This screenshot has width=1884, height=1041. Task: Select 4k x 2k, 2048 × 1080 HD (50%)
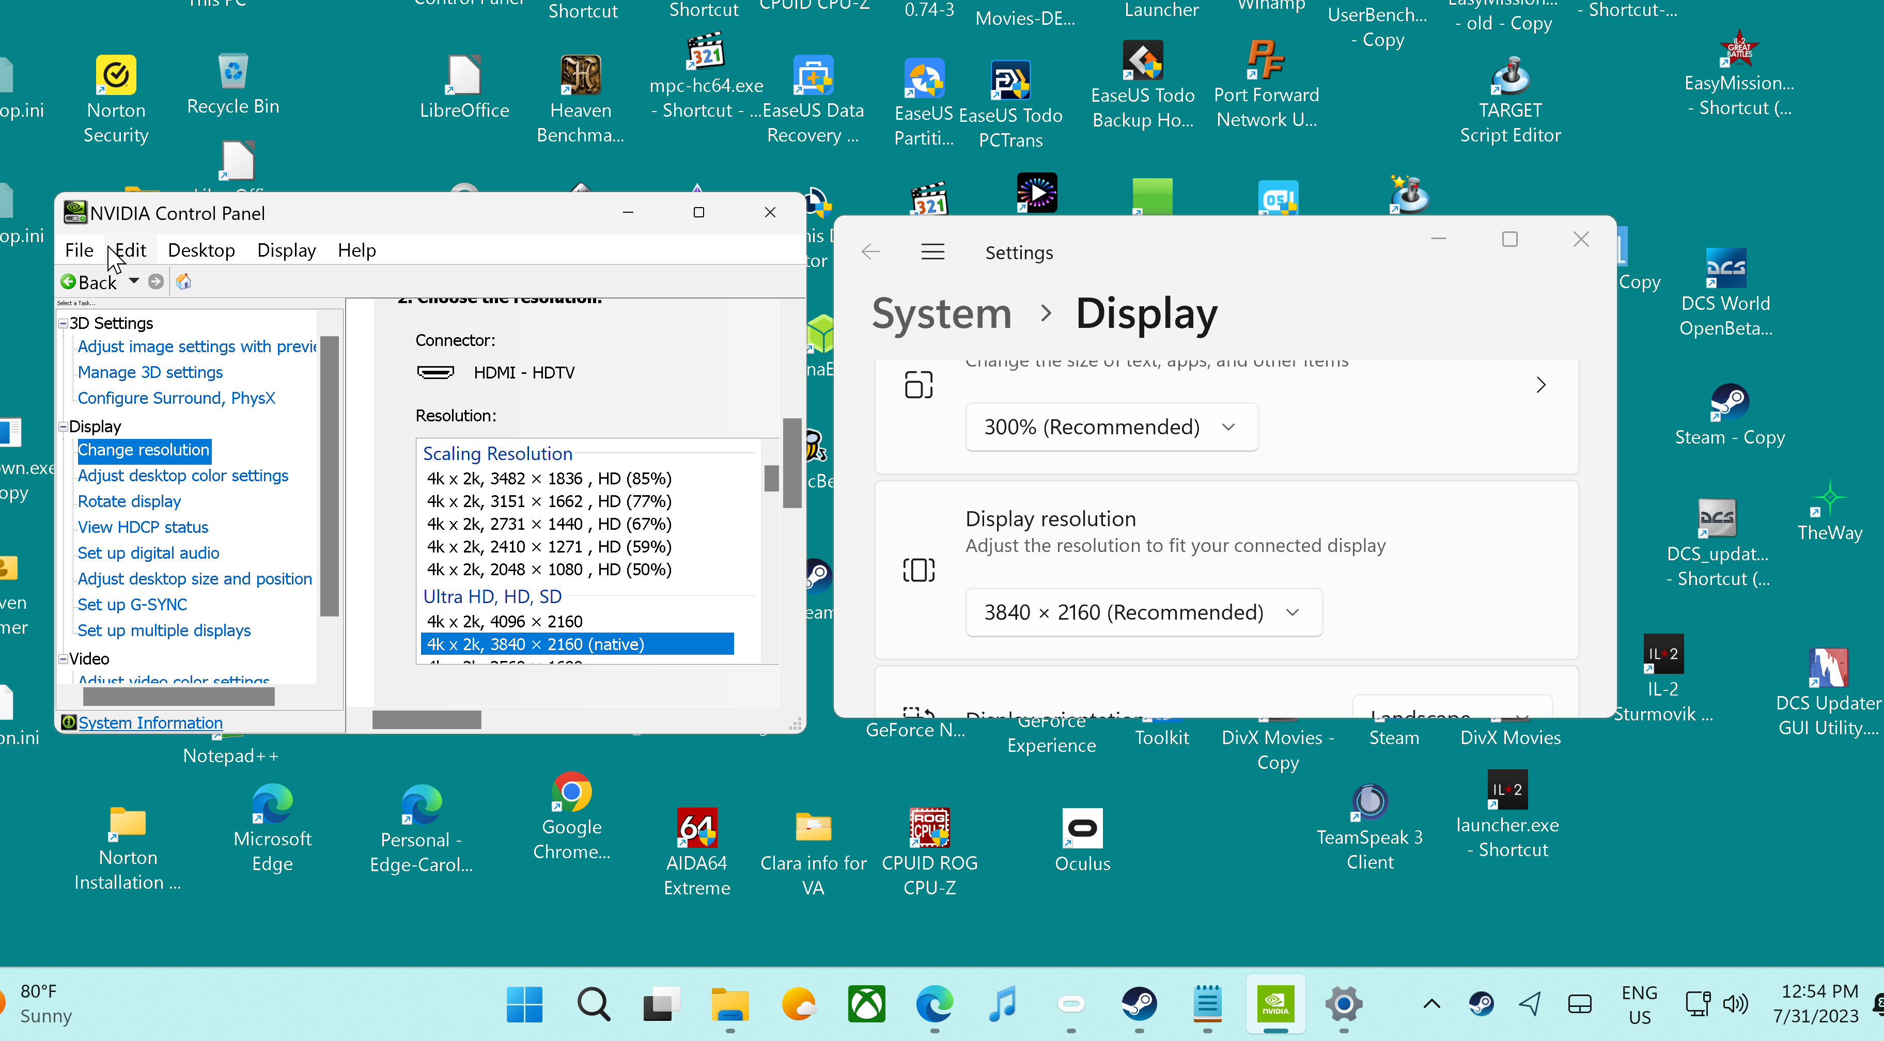tap(549, 570)
